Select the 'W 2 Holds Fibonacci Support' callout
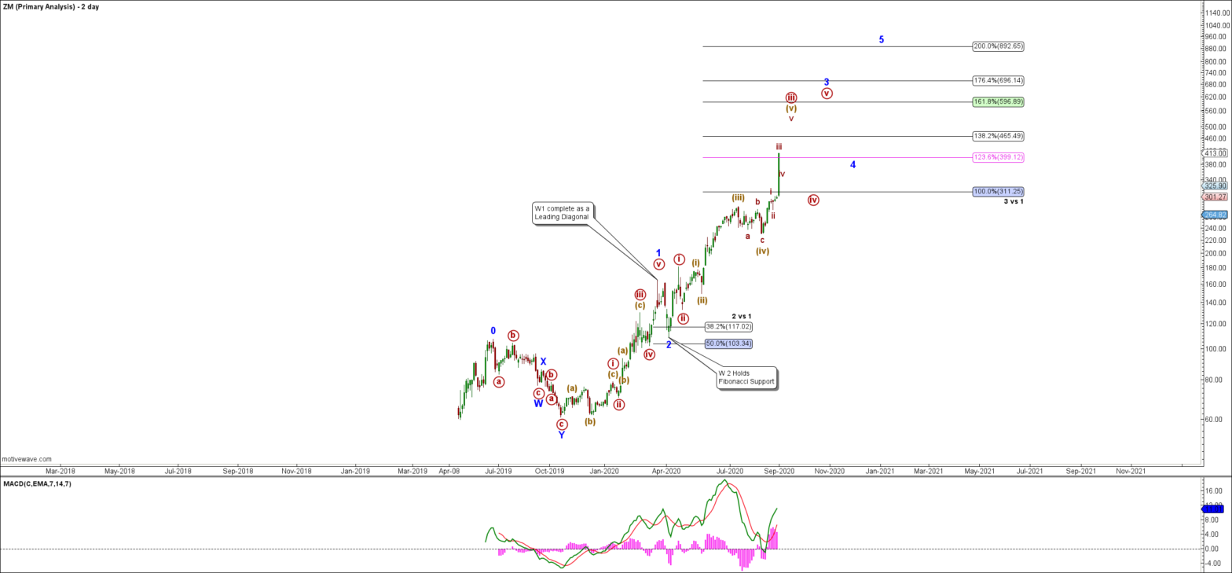The image size is (1232, 573). 746,377
